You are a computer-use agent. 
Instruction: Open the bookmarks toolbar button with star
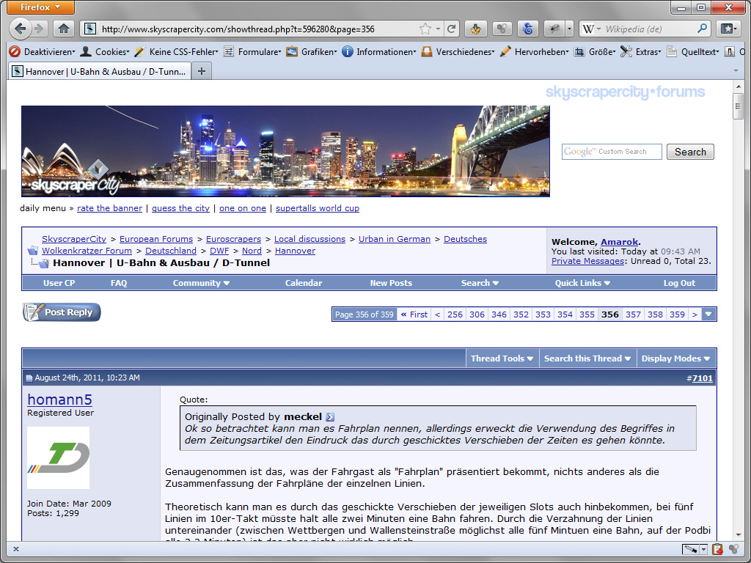click(728, 29)
